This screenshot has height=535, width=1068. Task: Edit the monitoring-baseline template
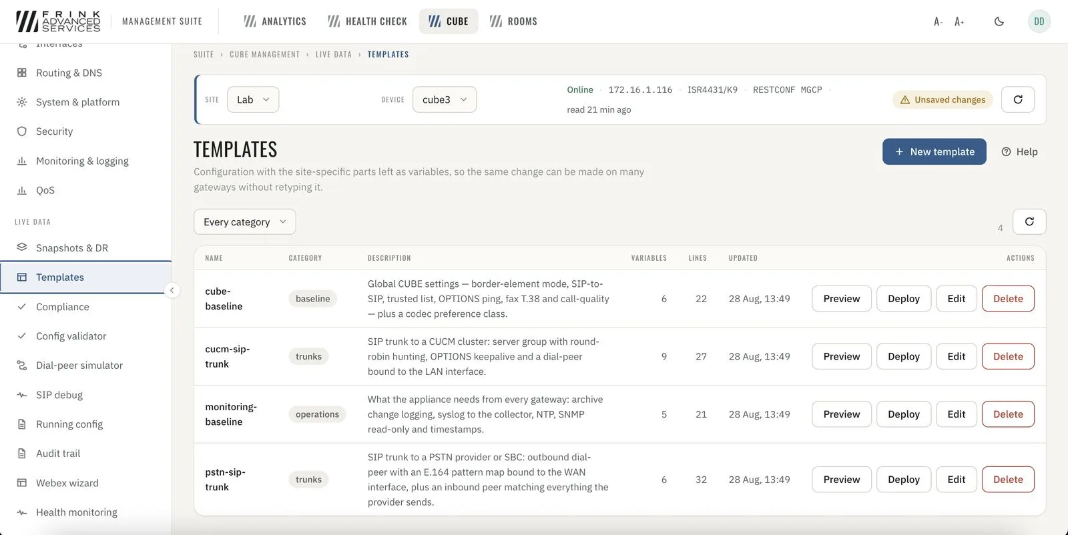957,414
